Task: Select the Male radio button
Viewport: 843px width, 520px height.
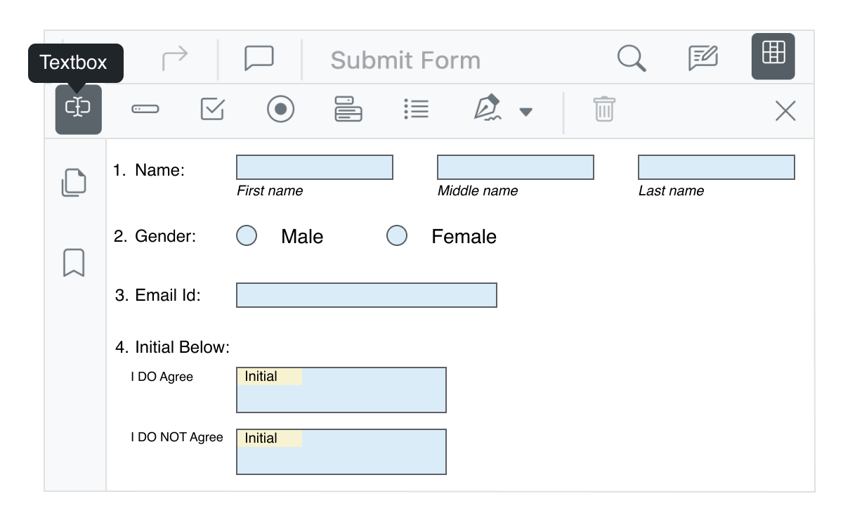Action: tap(247, 236)
